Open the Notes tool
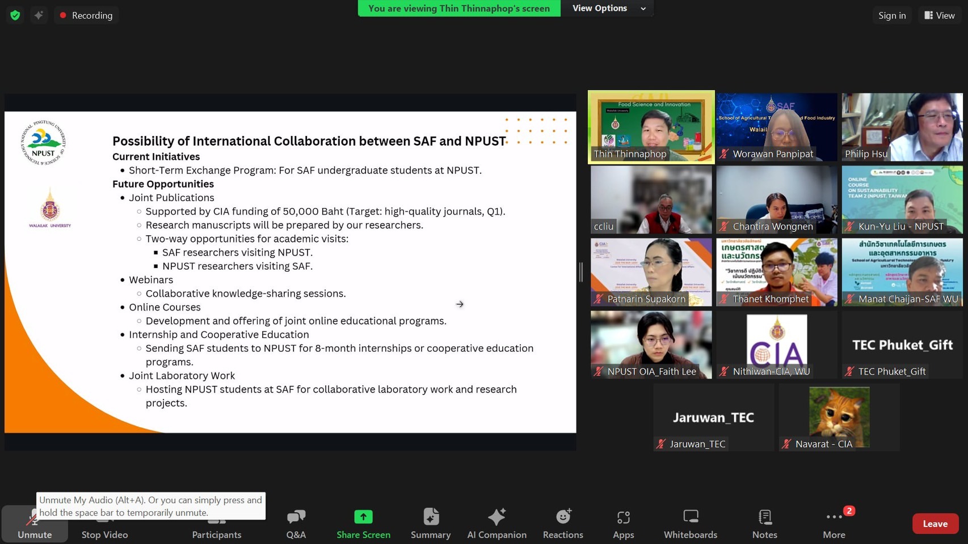Image resolution: width=968 pixels, height=544 pixels. click(x=764, y=523)
